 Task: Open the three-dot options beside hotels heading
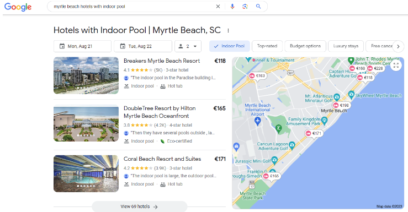tap(228, 31)
